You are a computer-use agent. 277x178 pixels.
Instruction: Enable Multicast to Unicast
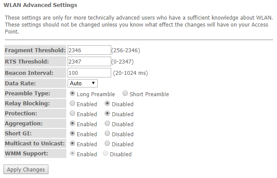pos(72,144)
